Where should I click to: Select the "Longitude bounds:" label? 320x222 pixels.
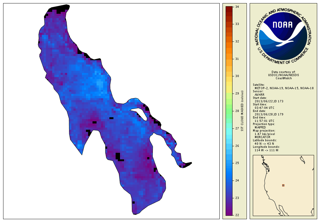[266, 147]
